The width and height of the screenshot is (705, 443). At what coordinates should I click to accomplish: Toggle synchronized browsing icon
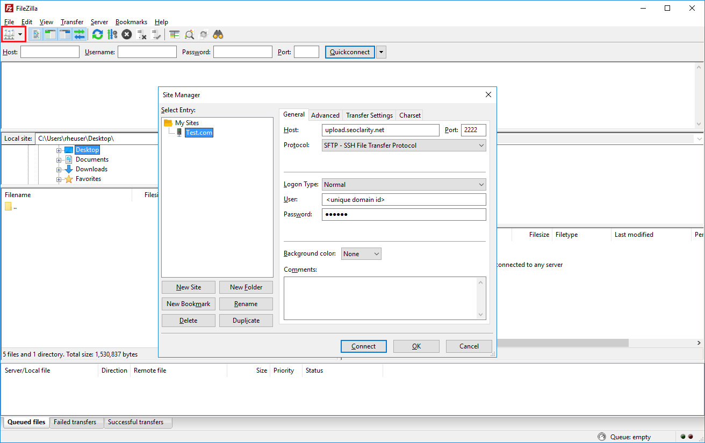pos(204,35)
